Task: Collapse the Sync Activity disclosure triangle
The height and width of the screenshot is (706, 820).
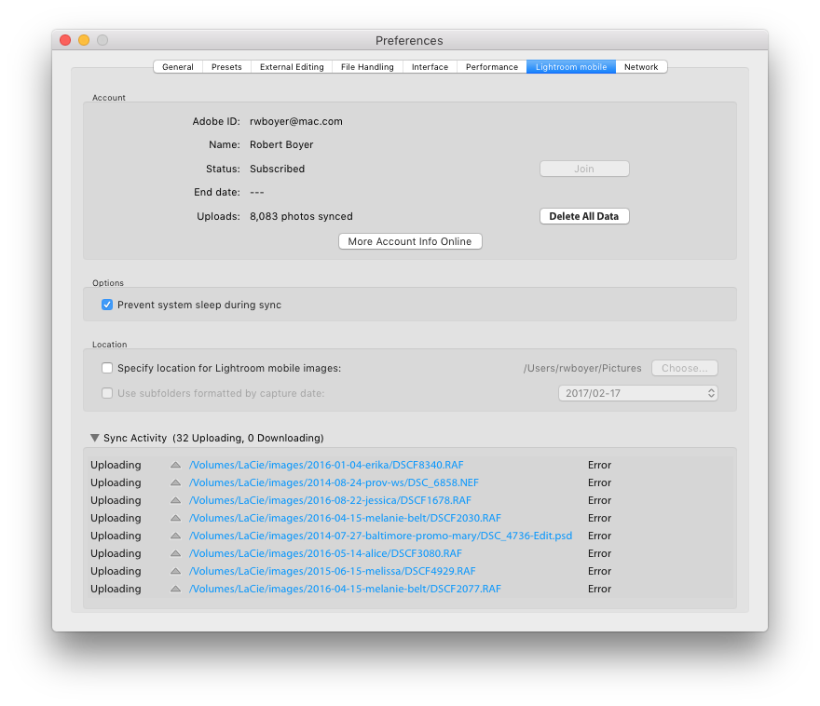Action: pyautogui.click(x=95, y=438)
